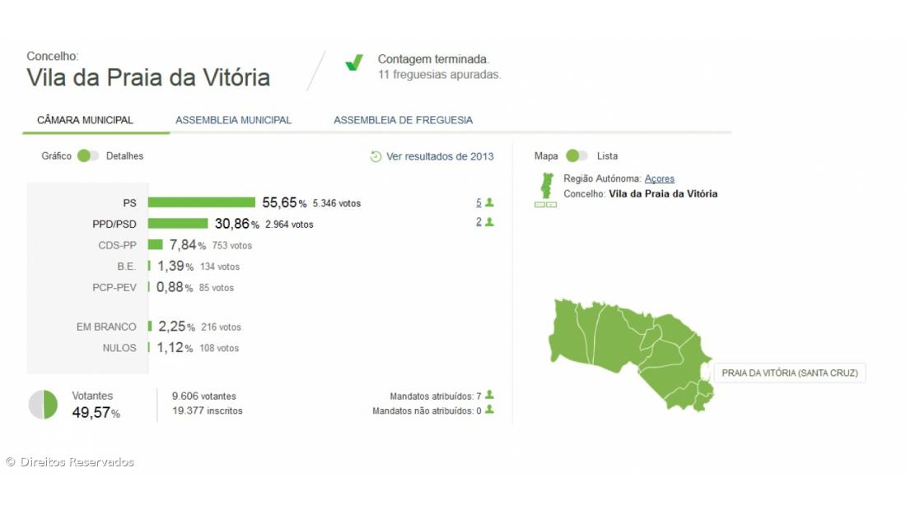Click the history icon beside Ver resultados
The height and width of the screenshot is (510, 906).
pos(376,156)
